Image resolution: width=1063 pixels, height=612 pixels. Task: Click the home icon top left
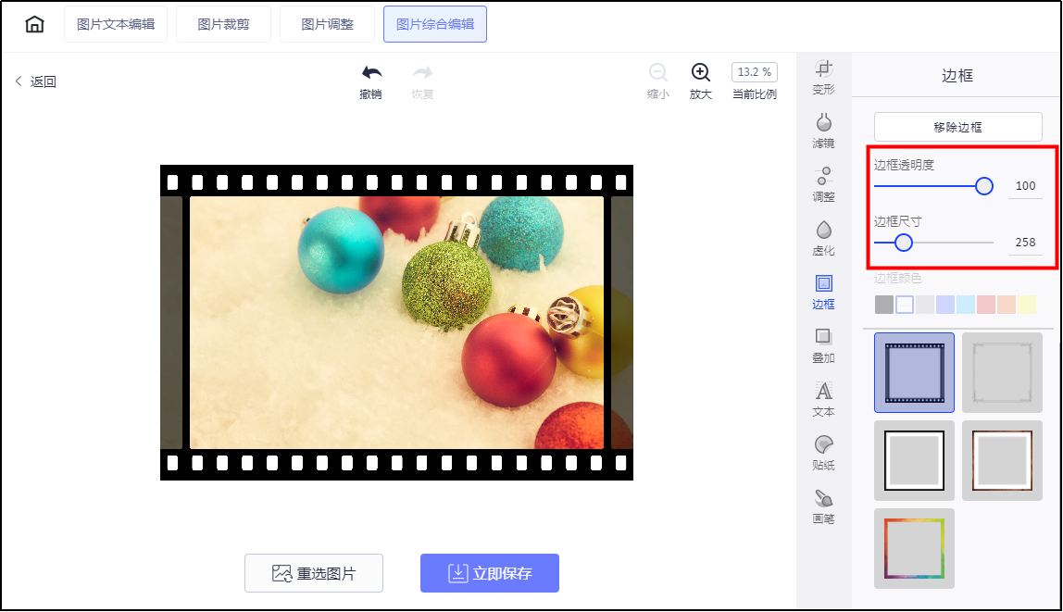(x=34, y=23)
